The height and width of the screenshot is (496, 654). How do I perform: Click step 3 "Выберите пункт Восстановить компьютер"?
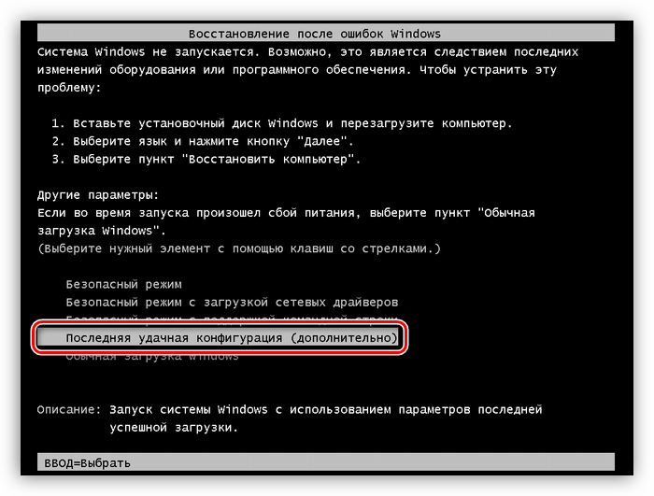[x=206, y=160]
